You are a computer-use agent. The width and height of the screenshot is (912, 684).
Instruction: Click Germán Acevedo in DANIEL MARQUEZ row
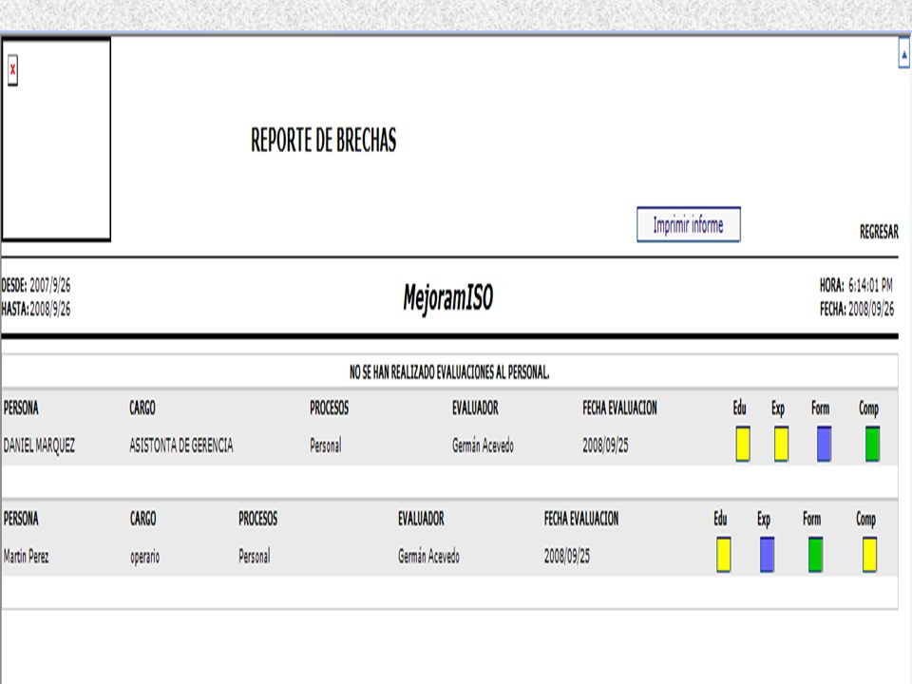tap(483, 446)
